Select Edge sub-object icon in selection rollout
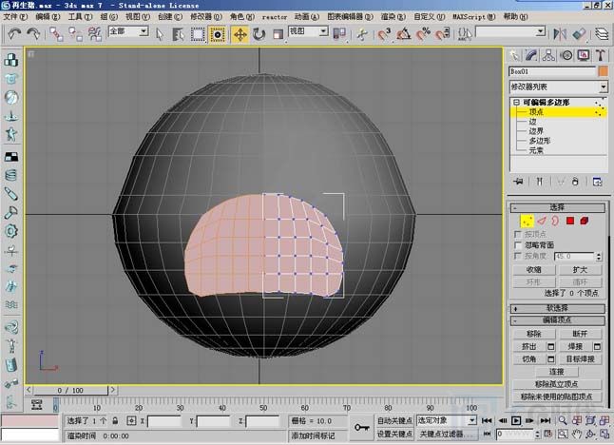The height and width of the screenshot is (445, 614). point(542,221)
